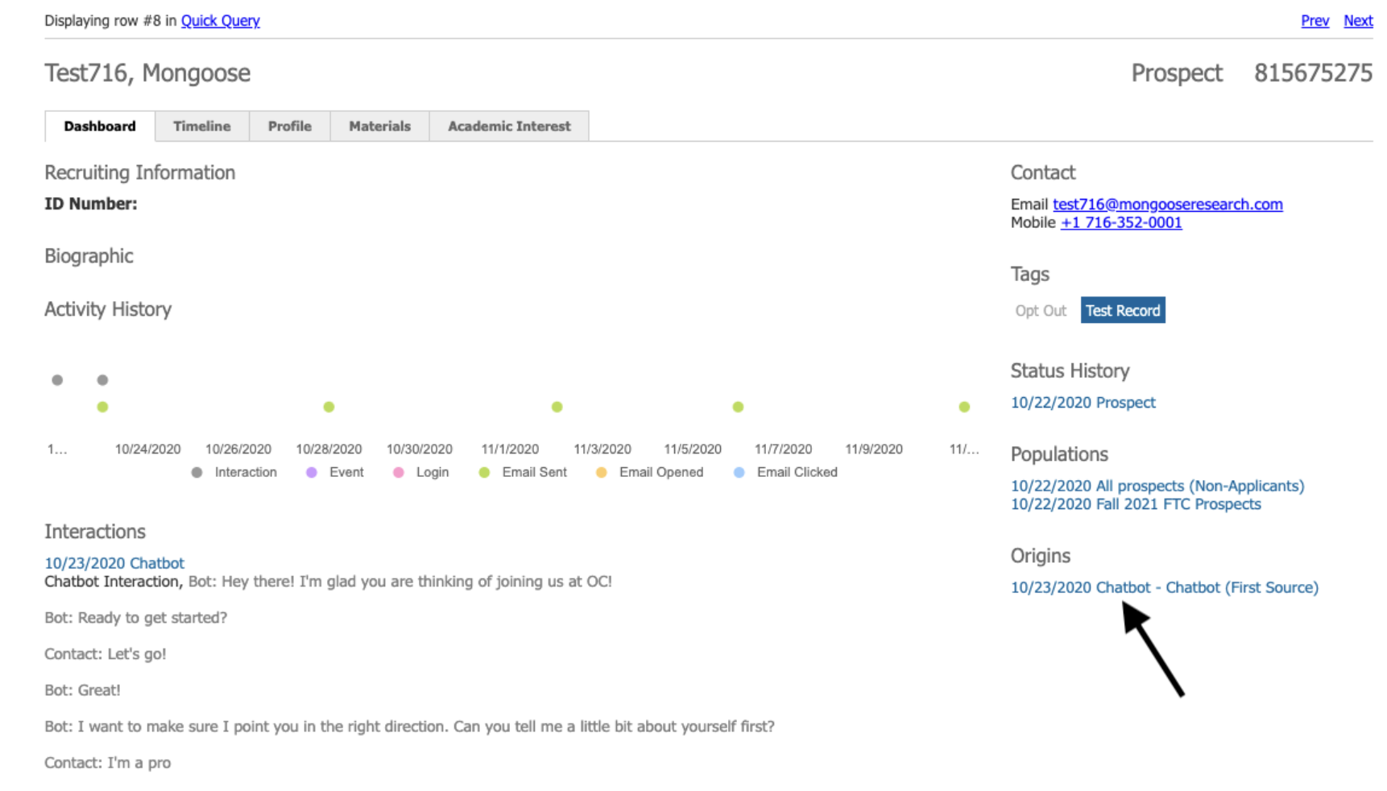This screenshot has width=1387, height=791.
Task: Open the 10/22/2020 Prospect status entry
Action: [1083, 403]
